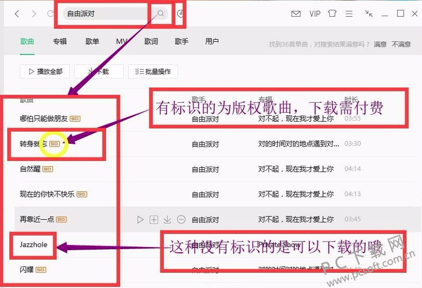
Task: Select the song Jazzhole
Action: click(34, 245)
